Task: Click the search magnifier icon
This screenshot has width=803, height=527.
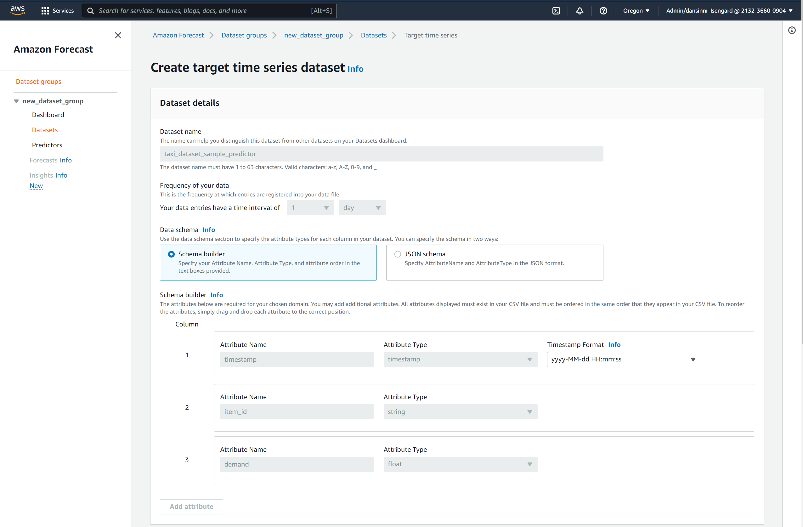Action: [x=90, y=10]
